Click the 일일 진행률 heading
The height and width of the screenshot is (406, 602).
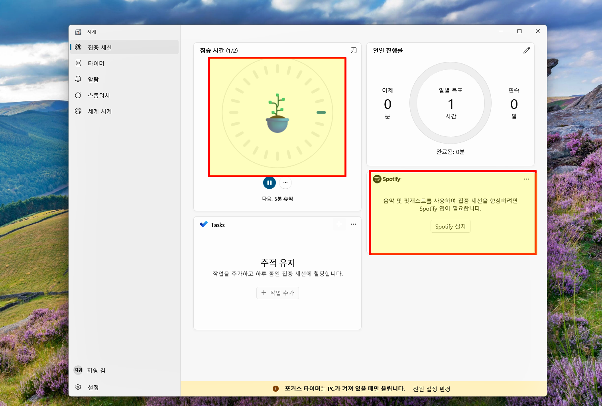[388, 50]
